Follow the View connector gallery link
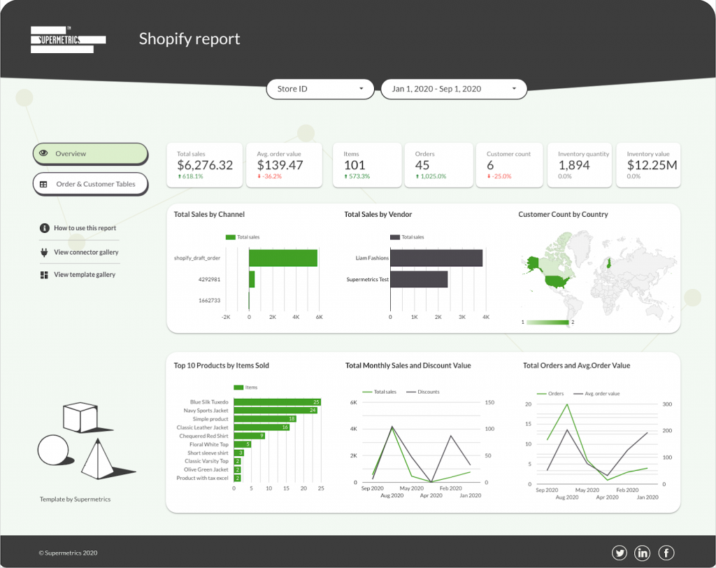The width and height of the screenshot is (716, 568). coord(86,252)
